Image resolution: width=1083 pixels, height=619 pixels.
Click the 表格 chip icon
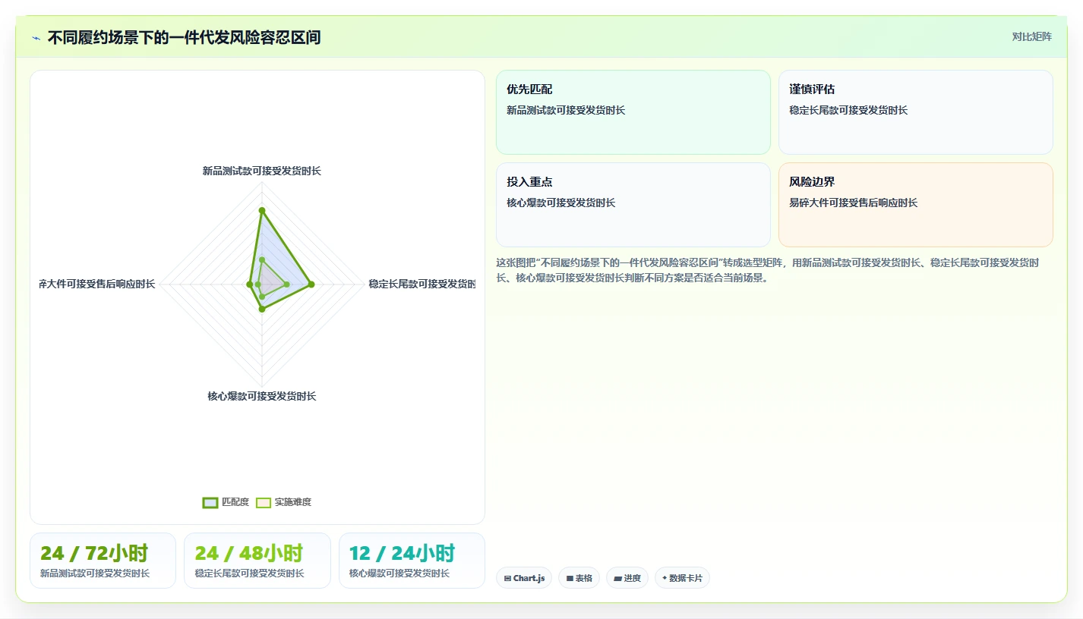pos(570,578)
